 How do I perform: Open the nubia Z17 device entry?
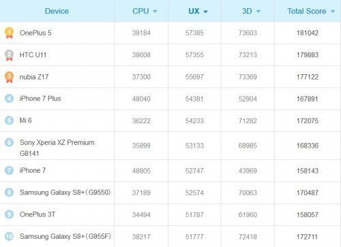pos(34,77)
